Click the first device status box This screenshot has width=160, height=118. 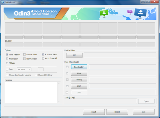coord(14,28)
